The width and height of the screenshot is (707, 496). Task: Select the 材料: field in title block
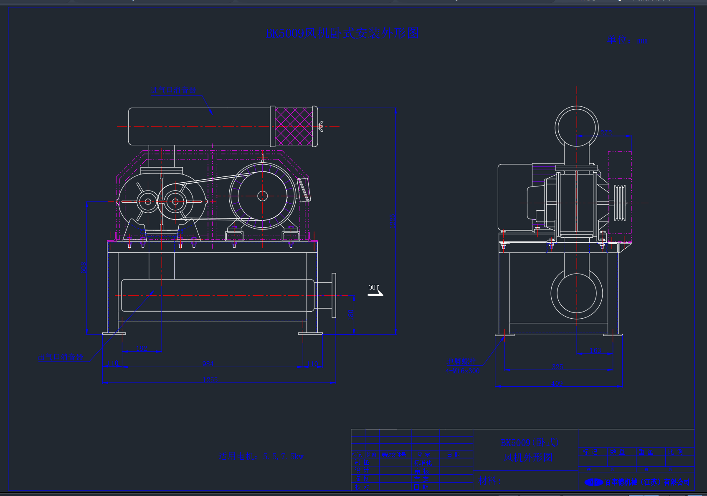pyautogui.click(x=489, y=481)
